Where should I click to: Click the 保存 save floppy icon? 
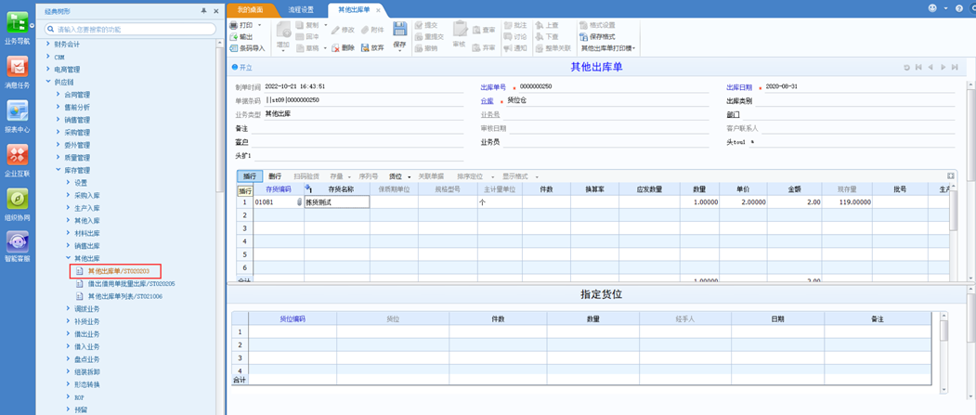[399, 29]
